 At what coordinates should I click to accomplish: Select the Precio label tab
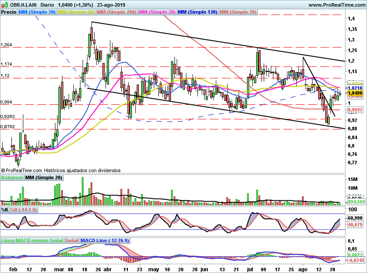9,12
